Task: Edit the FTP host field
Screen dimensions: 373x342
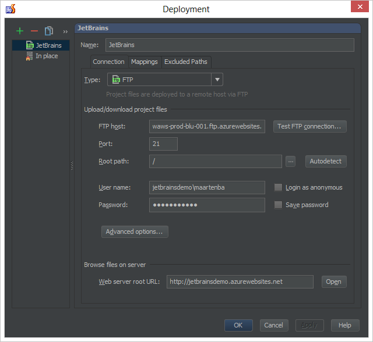Action: pyautogui.click(x=207, y=126)
